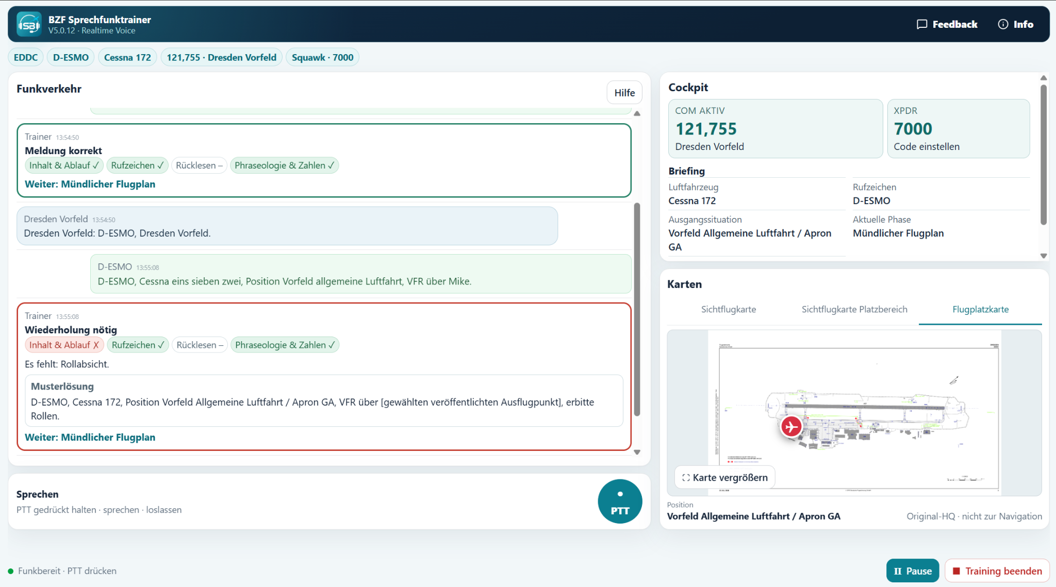Open Feedback via speech bubble icon
1056x587 pixels.
coord(922,24)
